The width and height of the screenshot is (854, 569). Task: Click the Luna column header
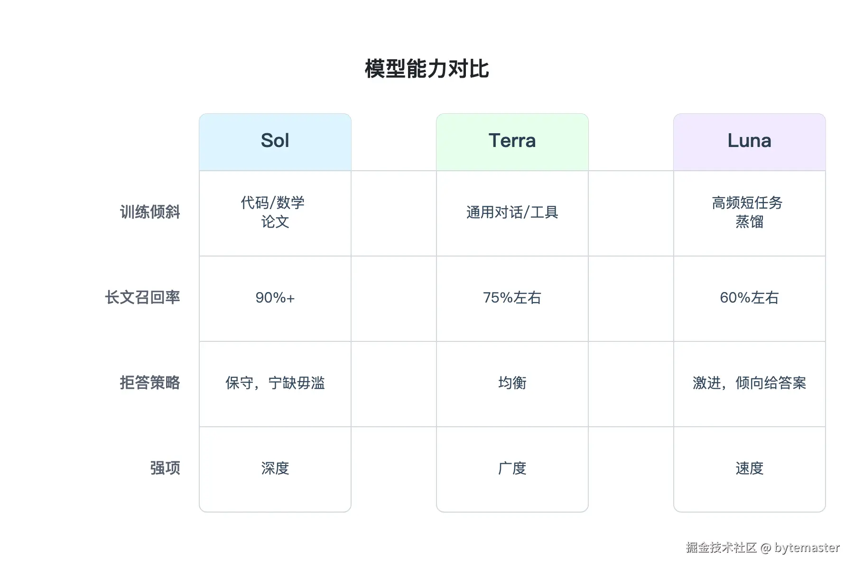tap(750, 142)
